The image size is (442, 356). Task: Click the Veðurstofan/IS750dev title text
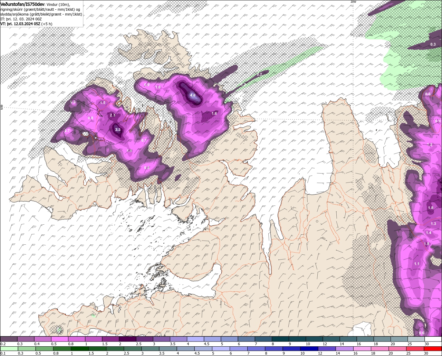tap(22, 4)
